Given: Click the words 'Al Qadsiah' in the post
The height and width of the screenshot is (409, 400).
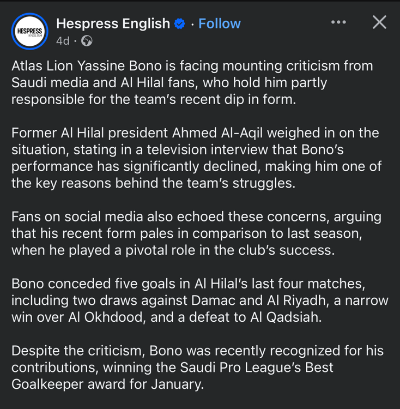Looking at the screenshot, I should point(284,317).
